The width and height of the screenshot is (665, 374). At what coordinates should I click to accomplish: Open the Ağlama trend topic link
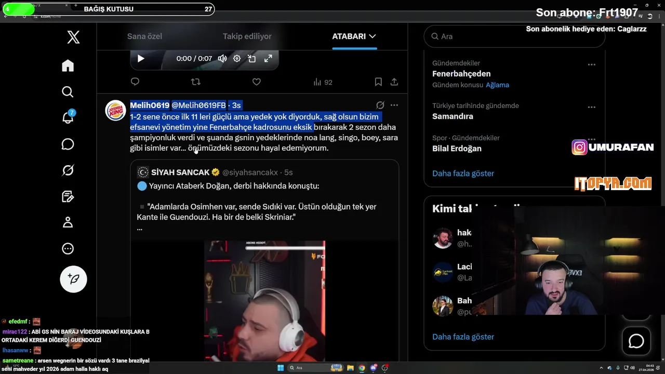coord(497,85)
